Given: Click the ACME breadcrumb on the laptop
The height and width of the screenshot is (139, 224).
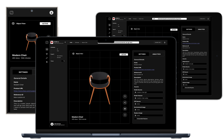Looking at the screenshot, I should [x=71, y=42].
